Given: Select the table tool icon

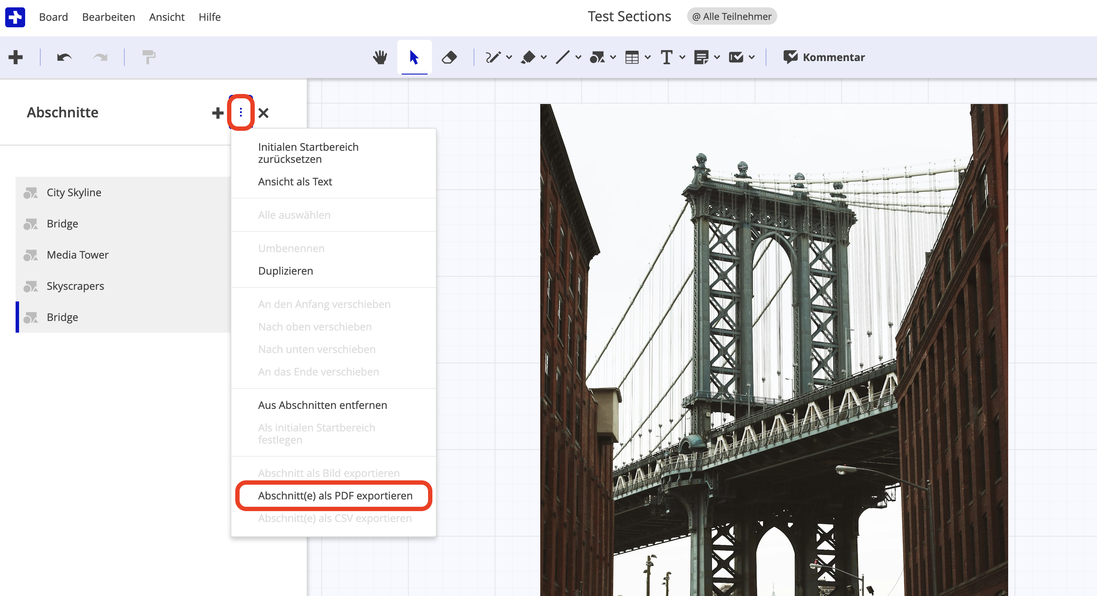Looking at the screenshot, I should click(x=632, y=57).
